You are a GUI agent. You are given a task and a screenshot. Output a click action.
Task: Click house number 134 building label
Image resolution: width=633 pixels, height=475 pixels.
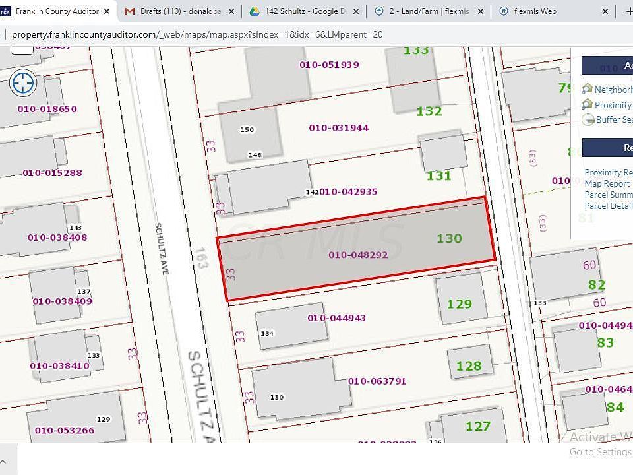[267, 334]
